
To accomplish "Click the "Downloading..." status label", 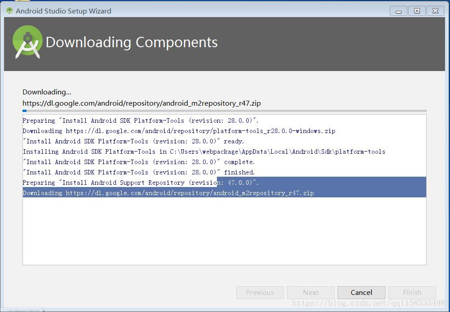I will click(47, 92).
